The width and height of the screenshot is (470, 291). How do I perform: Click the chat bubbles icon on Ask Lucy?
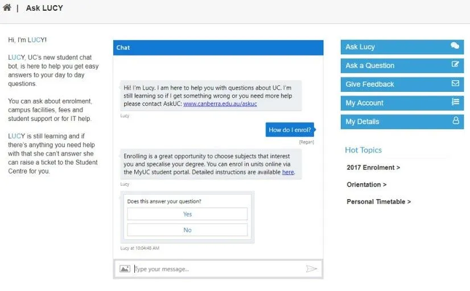pyautogui.click(x=455, y=46)
